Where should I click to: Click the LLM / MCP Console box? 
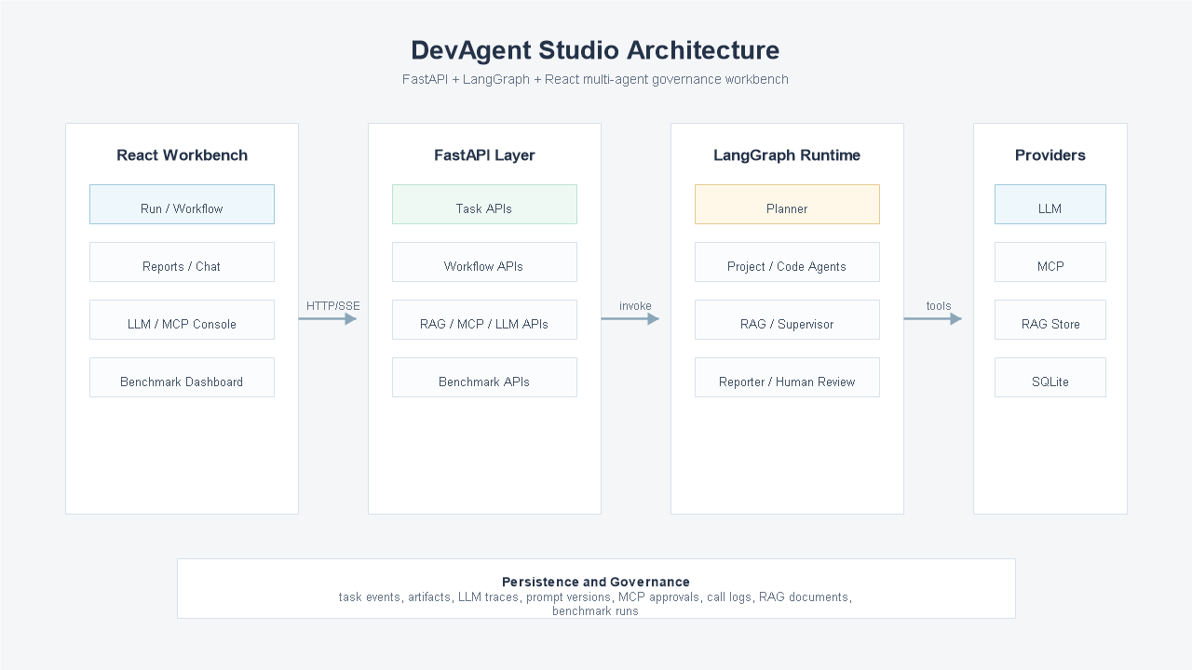pyautogui.click(x=182, y=319)
